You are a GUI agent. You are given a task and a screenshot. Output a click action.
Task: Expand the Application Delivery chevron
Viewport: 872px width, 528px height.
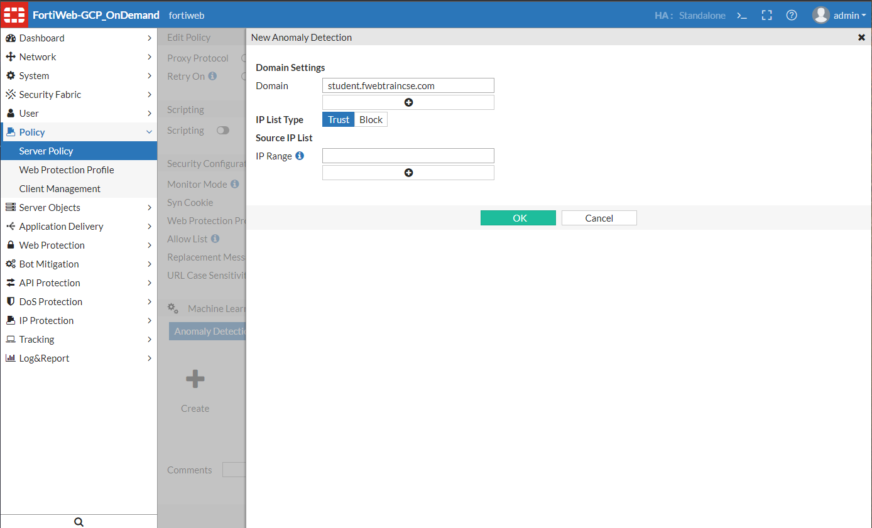(x=150, y=227)
